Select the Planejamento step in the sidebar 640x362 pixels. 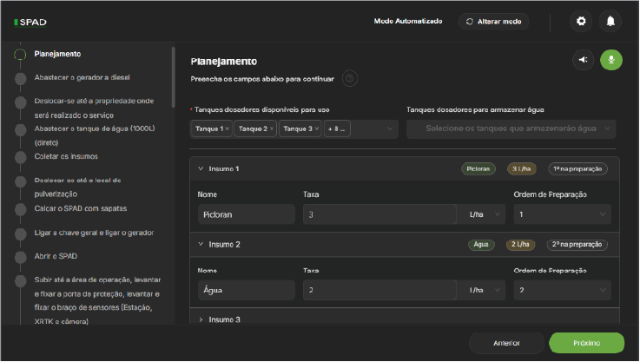coord(57,55)
